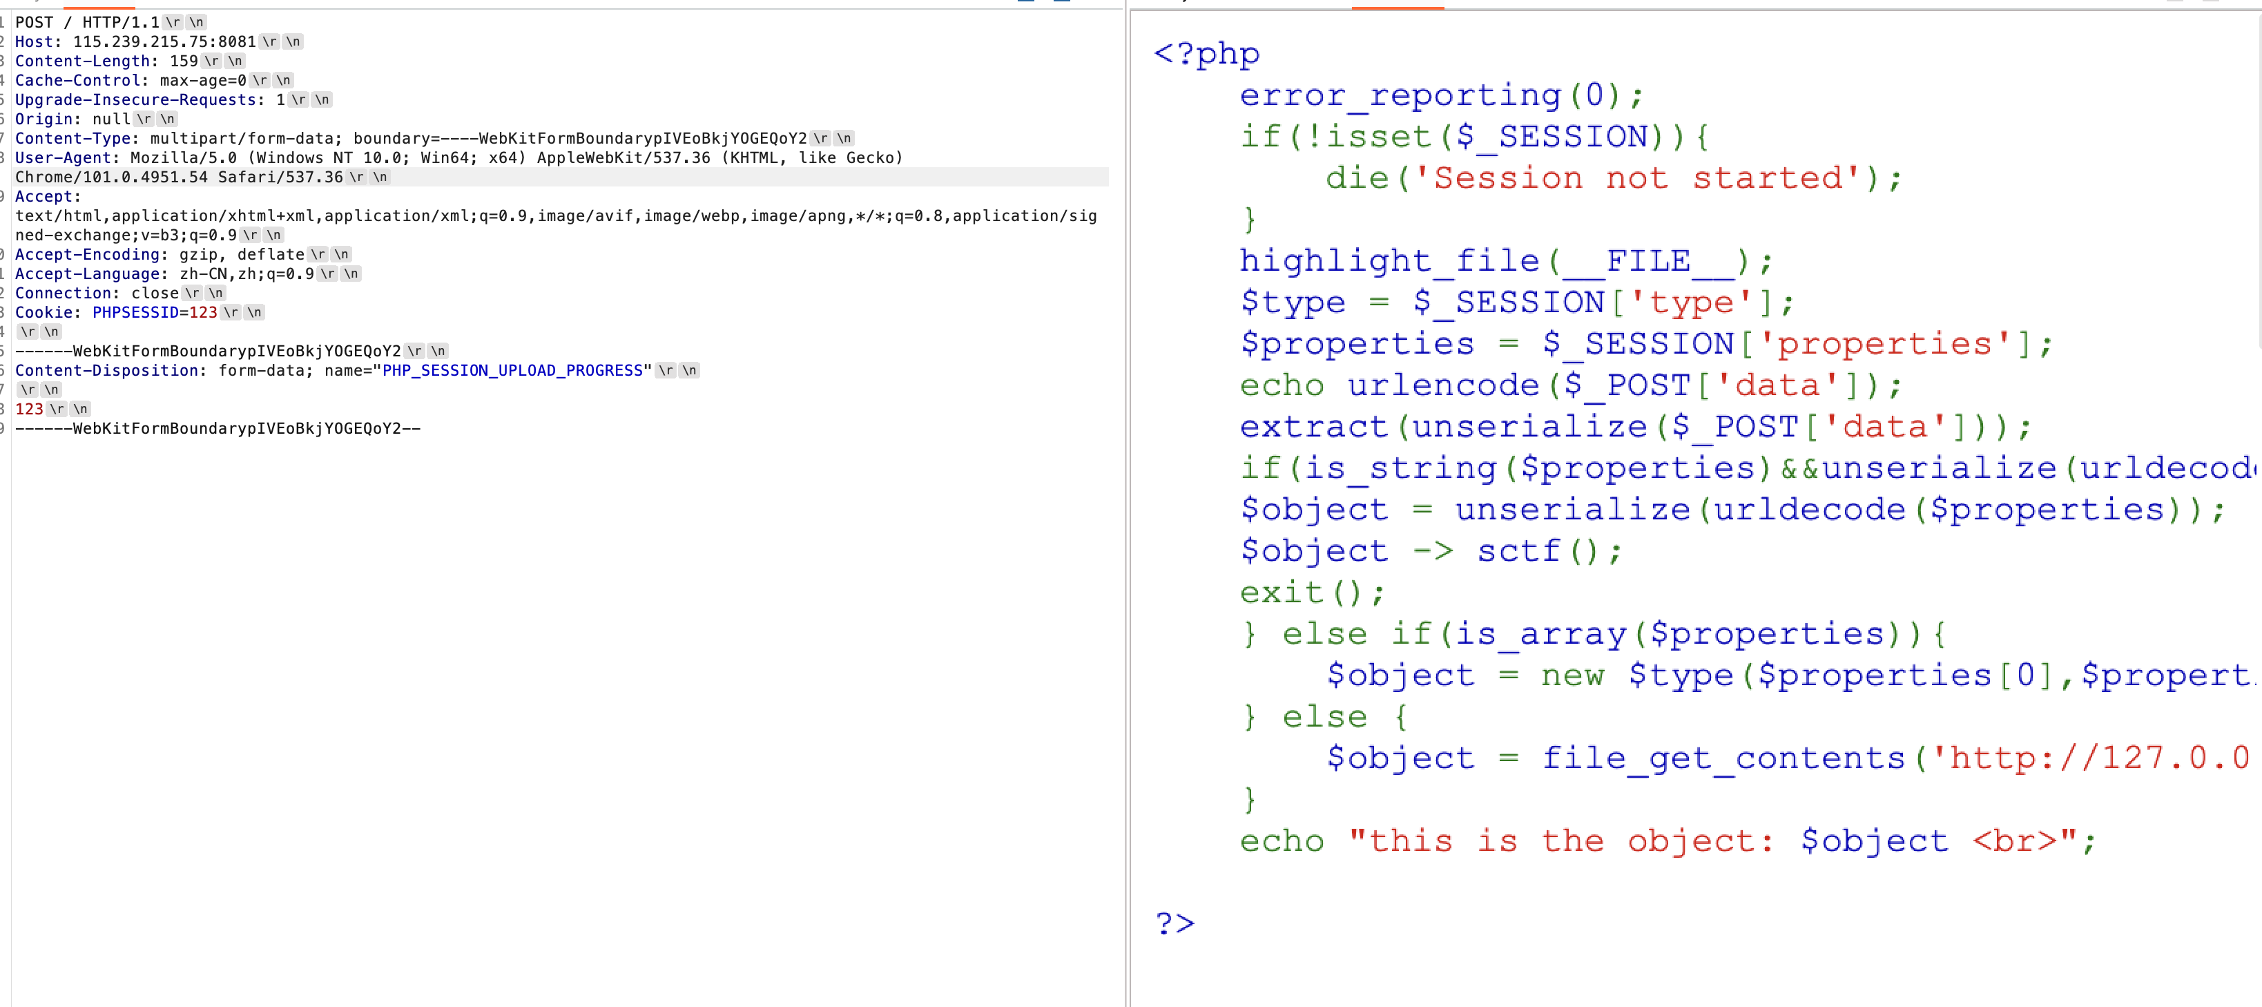
Task: Click the orange-underlined tab in response pane
Action: pos(1397,3)
